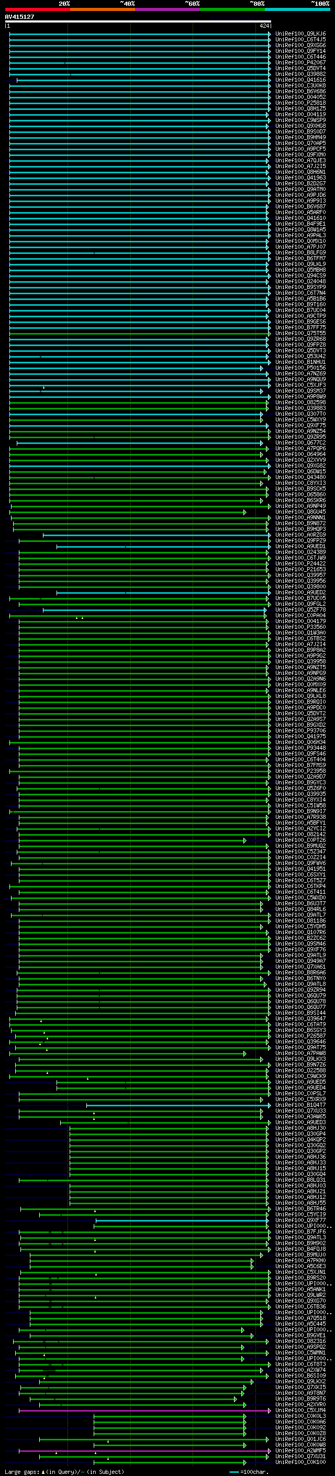Open the UniRef100_C5Z347 entry
Image resolution: width=335 pixels, height=1476 pixels.
pyautogui.click(x=300, y=851)
